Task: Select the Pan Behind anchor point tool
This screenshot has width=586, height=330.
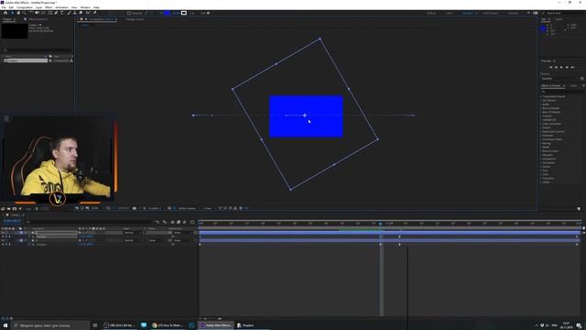Action: 43,13
